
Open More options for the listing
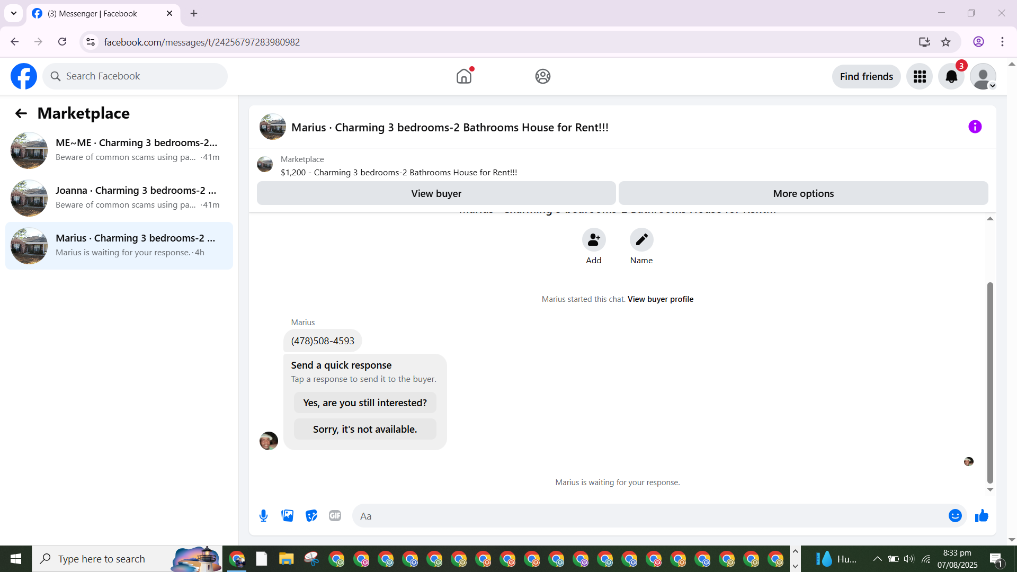coord(803,193)
